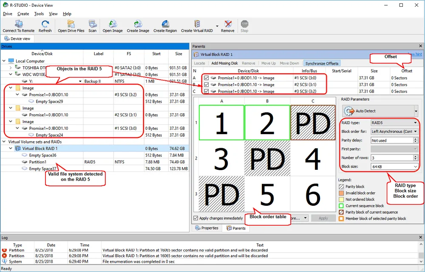Screen dimensions: 425x272
Task: Click the Virtual Block RAID 1 header icon
Action: pos(196,55)
